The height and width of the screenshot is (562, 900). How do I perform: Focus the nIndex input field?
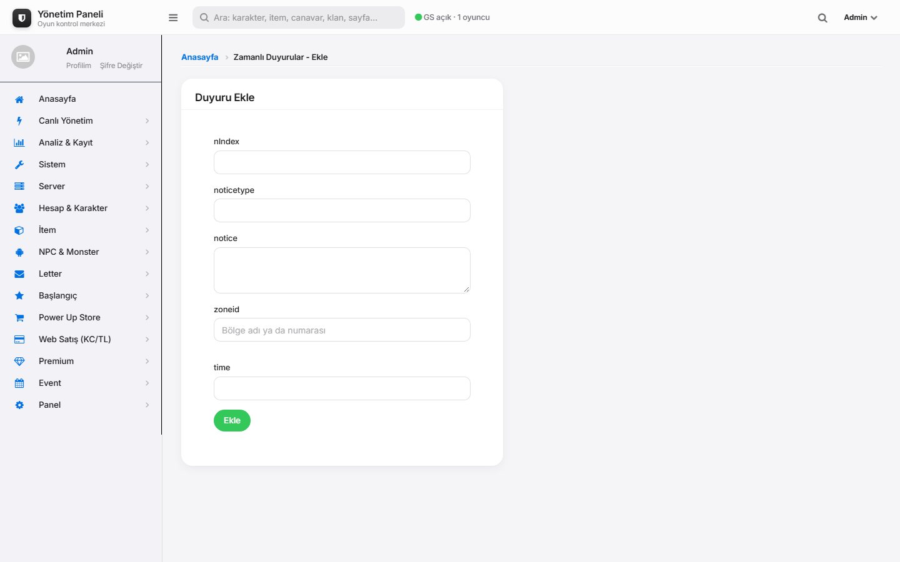coord(342,162)
